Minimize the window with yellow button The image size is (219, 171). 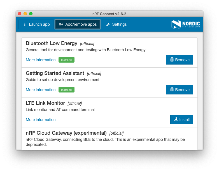click(25, 14)
